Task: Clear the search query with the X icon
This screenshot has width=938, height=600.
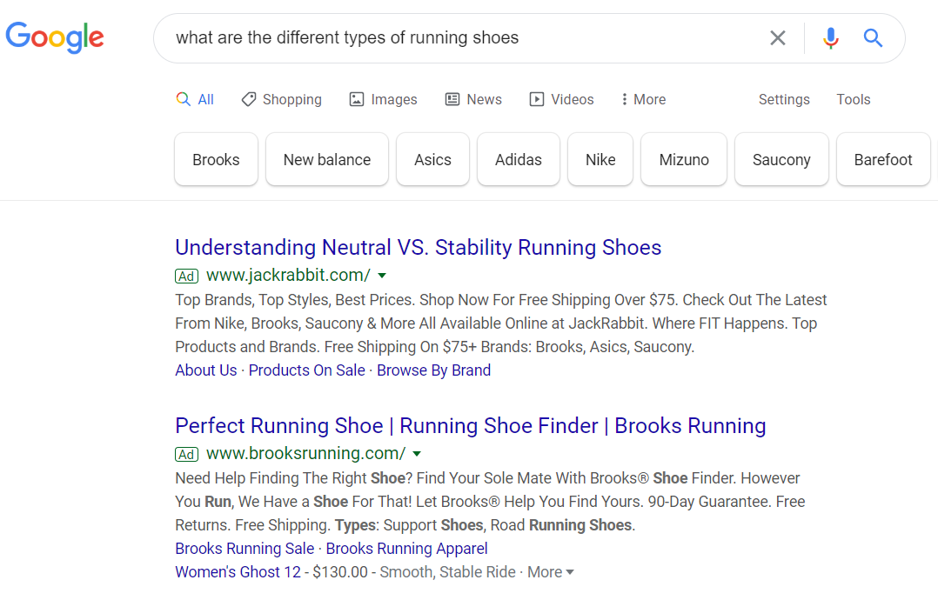Action: coord(777,38)
